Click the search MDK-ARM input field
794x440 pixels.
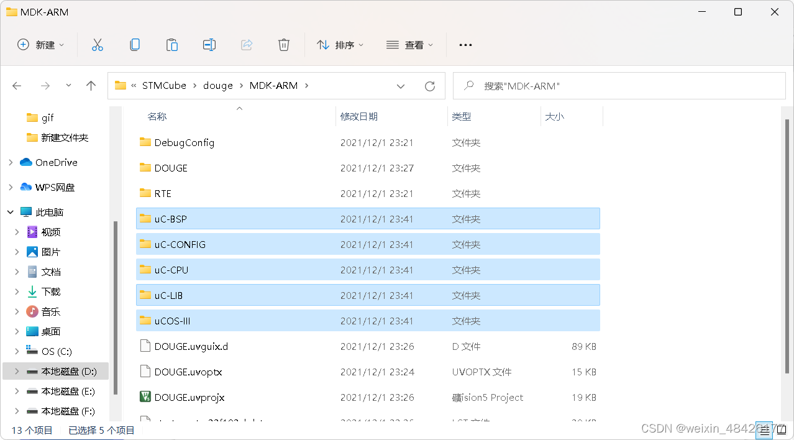coord(619,86)
